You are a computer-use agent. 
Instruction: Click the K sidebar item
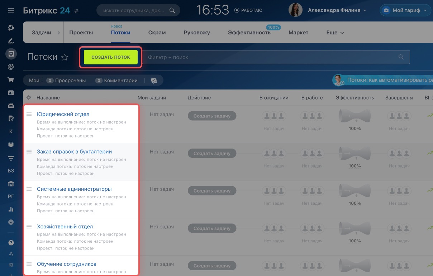coord(11,131)
